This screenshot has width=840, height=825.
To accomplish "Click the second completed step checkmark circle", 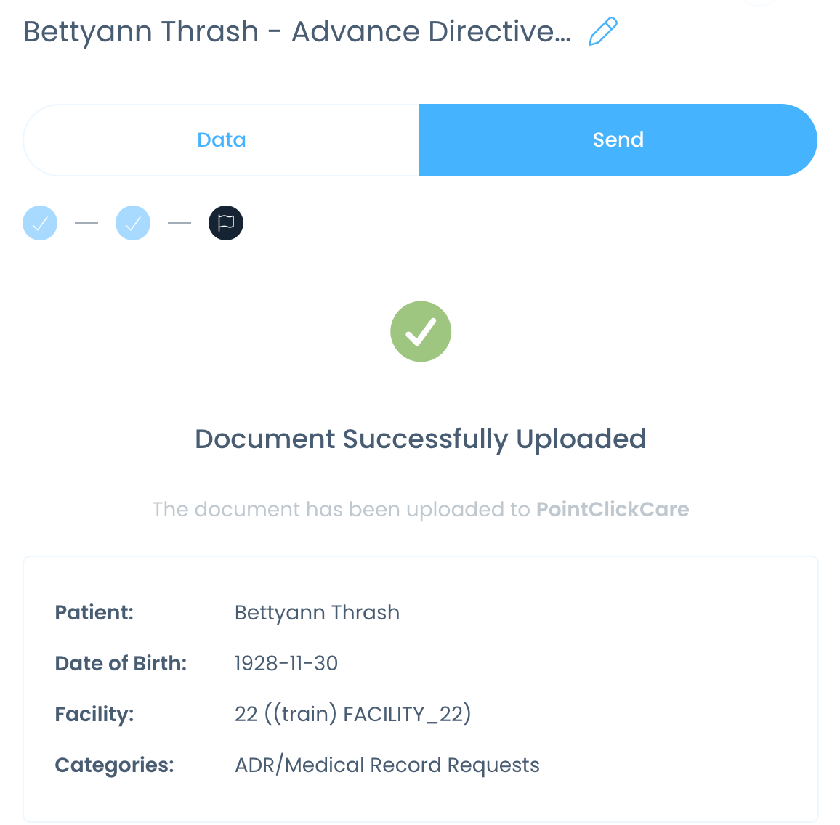I will (133, 223).
